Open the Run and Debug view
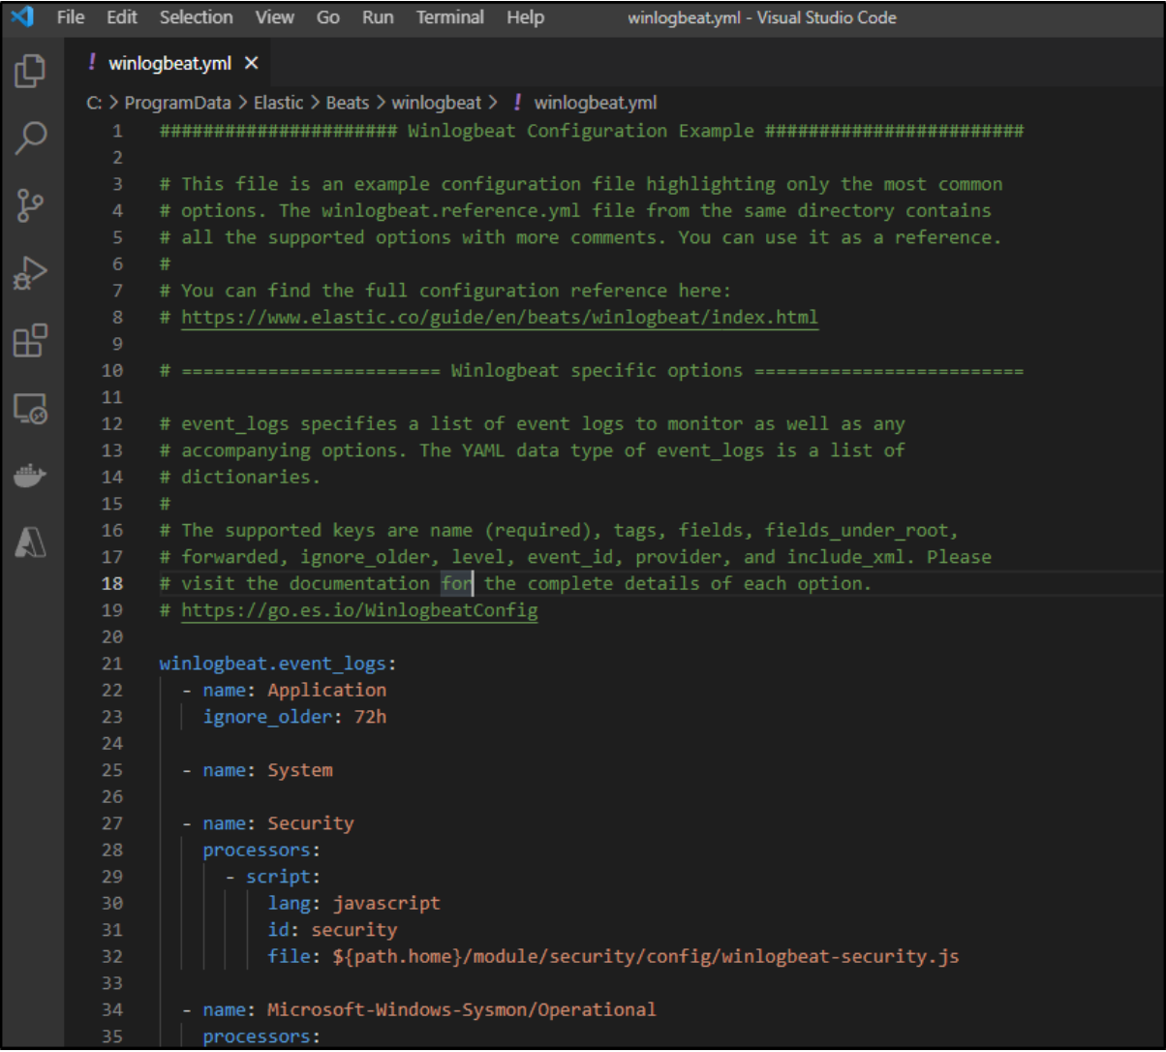 point(31,274)
